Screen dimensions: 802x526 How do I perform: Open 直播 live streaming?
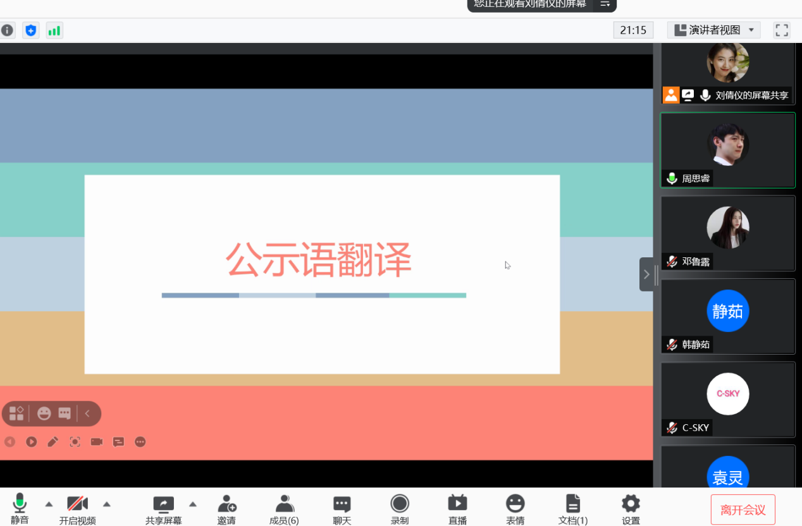coord(457,509)
